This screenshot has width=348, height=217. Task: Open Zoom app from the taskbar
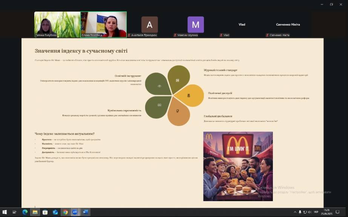[75, 212]
